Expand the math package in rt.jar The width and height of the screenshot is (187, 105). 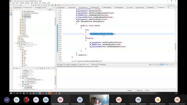21,59
